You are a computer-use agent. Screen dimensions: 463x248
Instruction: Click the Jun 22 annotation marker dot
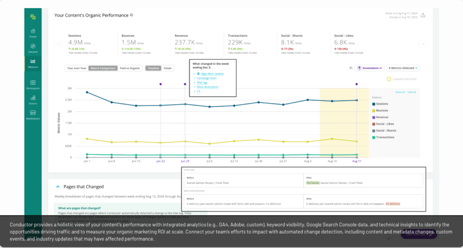(x=161, y=84)
